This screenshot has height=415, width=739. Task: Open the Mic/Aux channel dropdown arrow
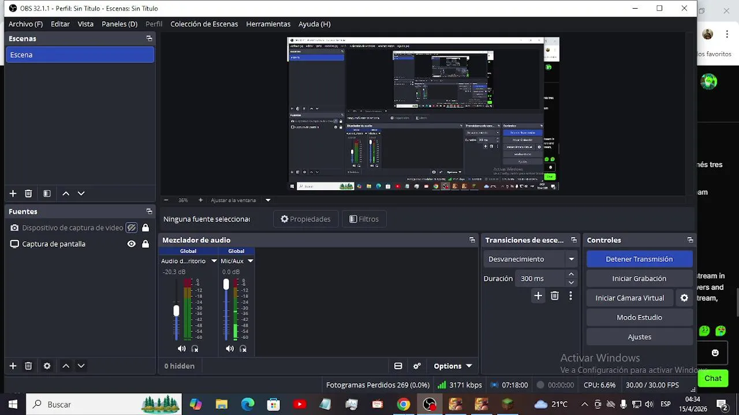(250, 261)
